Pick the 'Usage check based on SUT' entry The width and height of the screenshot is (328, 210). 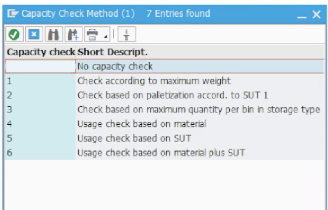pyautogui.click(x=134, y=138)
